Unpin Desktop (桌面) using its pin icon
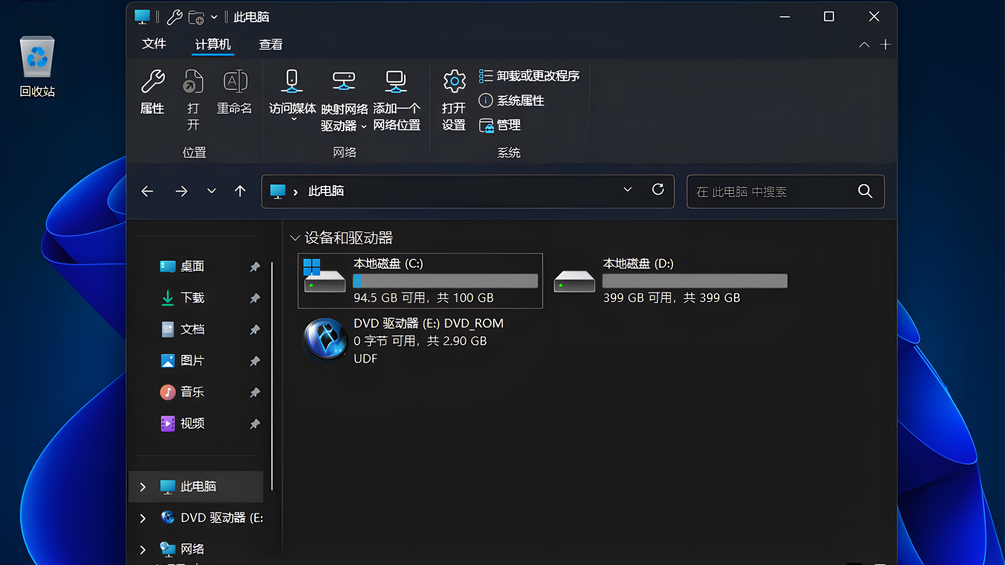This screenshot has width=1005, height=565. 255,267
